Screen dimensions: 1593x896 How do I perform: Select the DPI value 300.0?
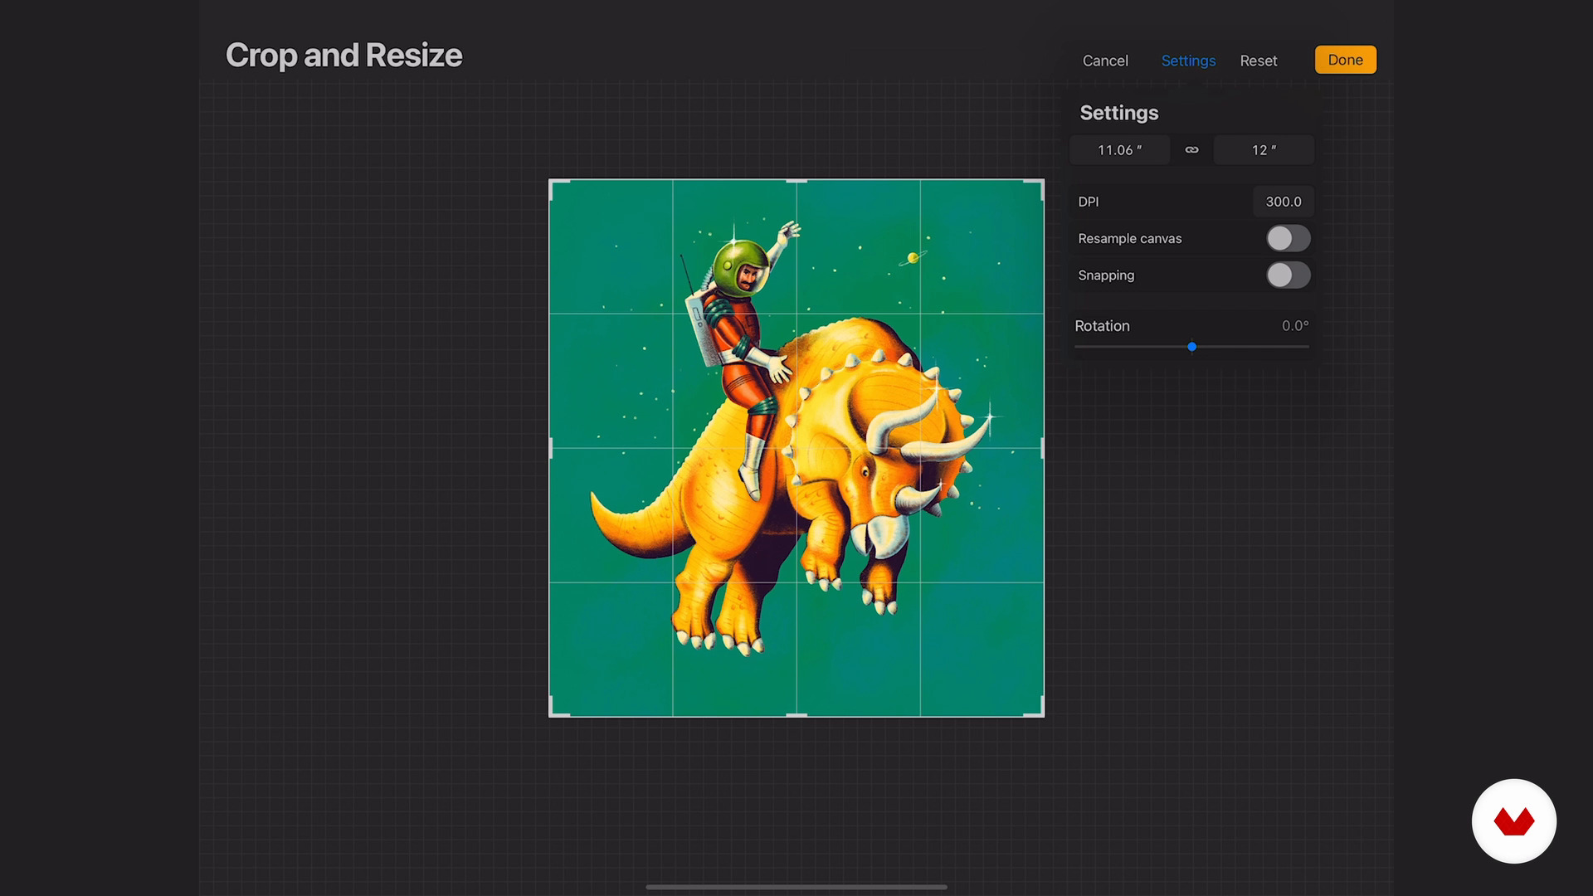[1283, 202]
